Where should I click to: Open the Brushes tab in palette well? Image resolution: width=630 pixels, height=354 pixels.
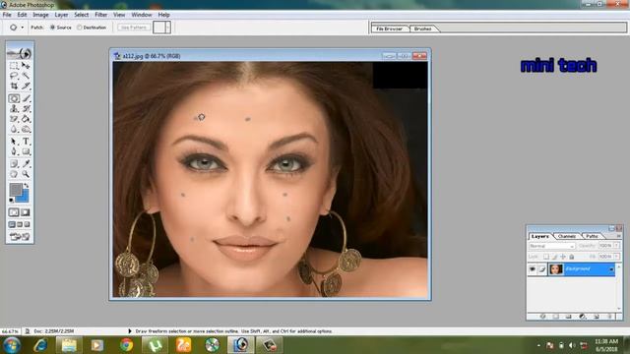[422, 29]
